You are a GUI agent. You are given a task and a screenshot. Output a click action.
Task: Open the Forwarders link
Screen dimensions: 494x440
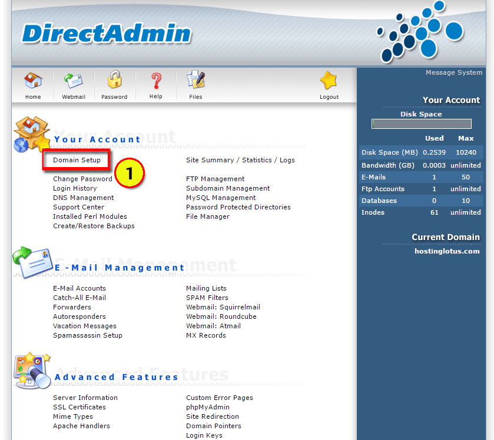click(x=72, y=307)
